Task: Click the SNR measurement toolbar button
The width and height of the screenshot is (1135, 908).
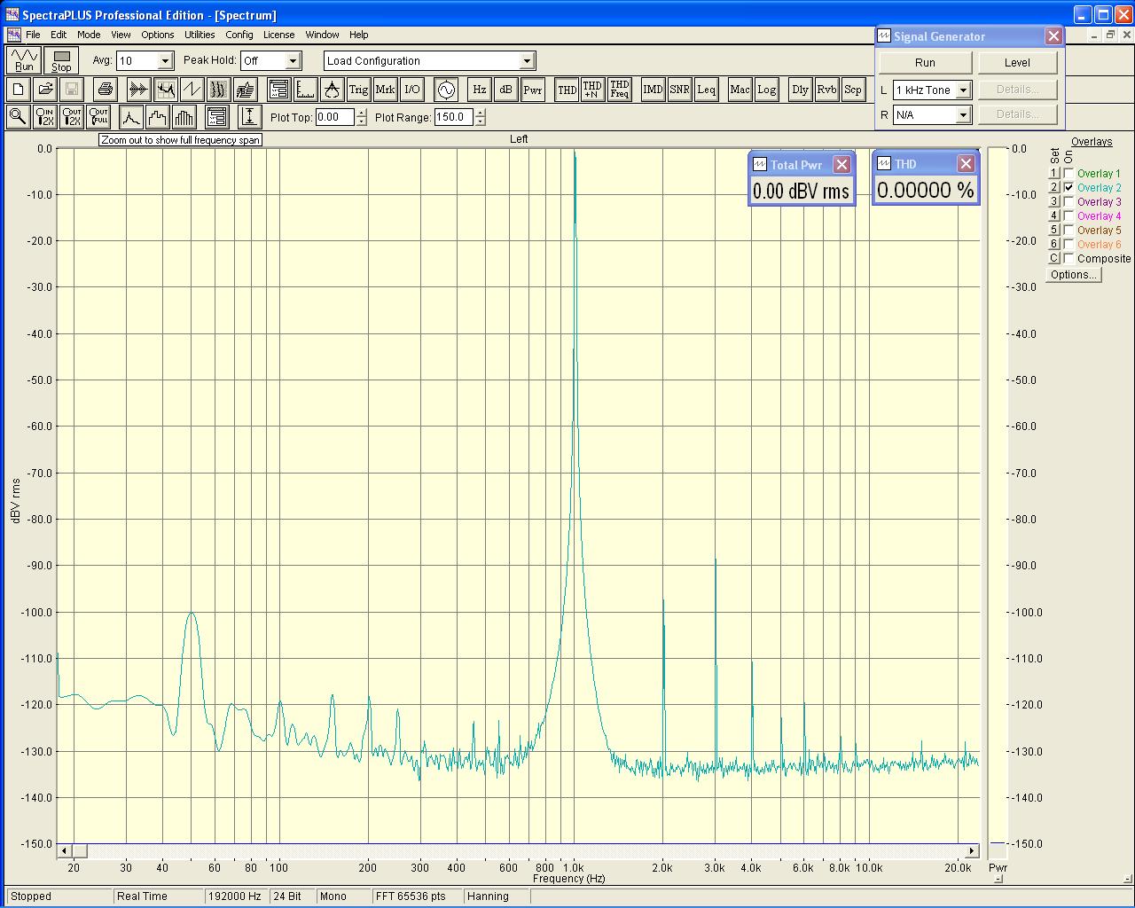Action: (x=679, y=90)
